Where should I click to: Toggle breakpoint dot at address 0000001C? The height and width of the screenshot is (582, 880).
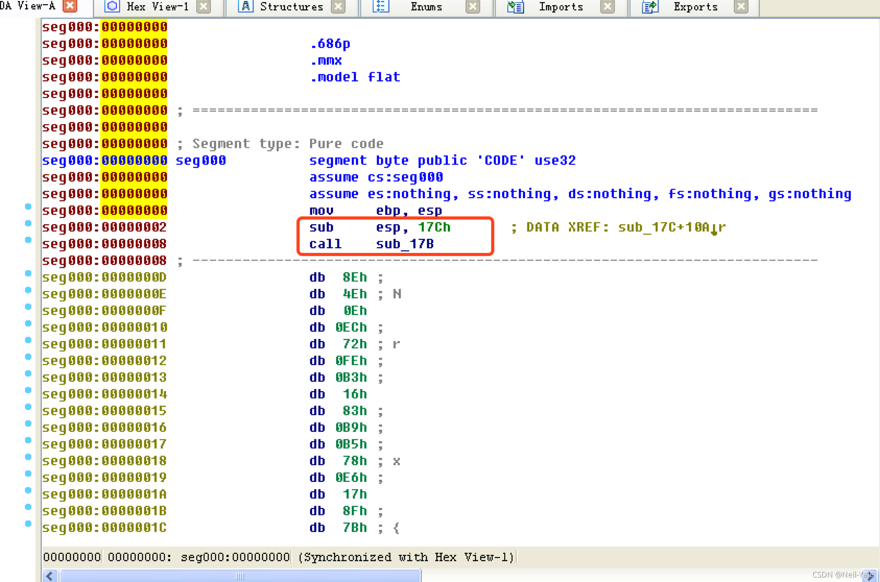[x=28, y=523]
